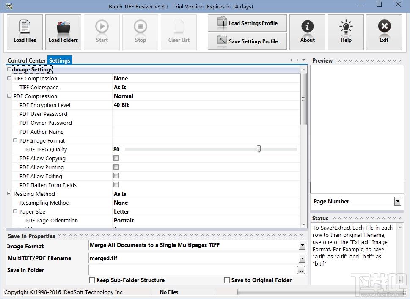Image resolution: width=410 pixels, height=299 pixels.
Task: Click the PDF JPEG Quality slider handle
Action: [259, 149]
